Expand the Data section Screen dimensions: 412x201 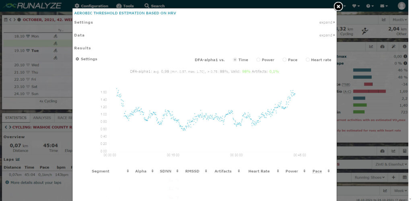point(327,35)
